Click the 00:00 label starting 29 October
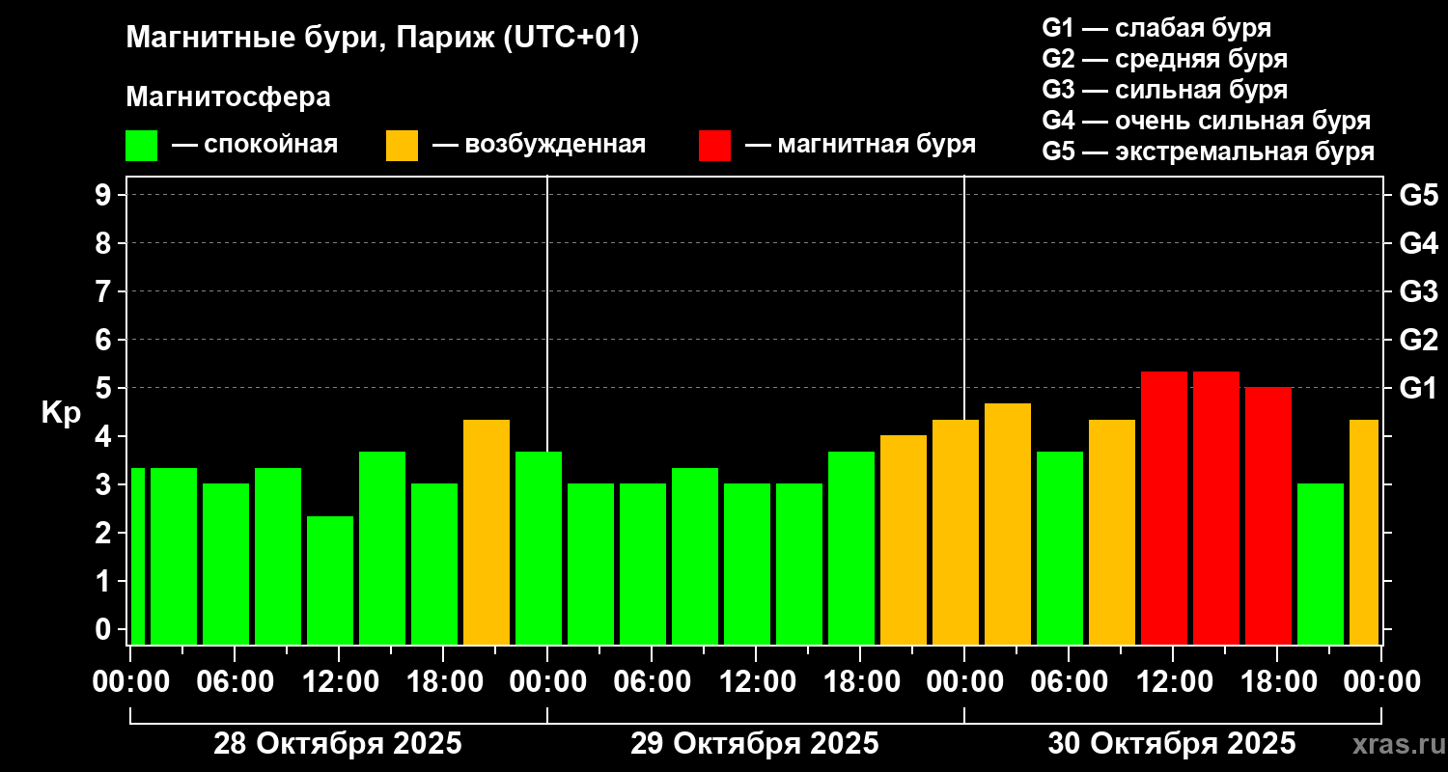 pos(547,681)
